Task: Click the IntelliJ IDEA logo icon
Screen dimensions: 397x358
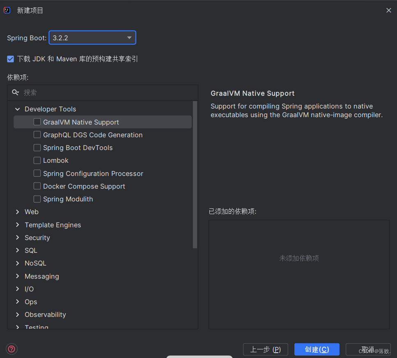Action: click(x=7, y=10)
